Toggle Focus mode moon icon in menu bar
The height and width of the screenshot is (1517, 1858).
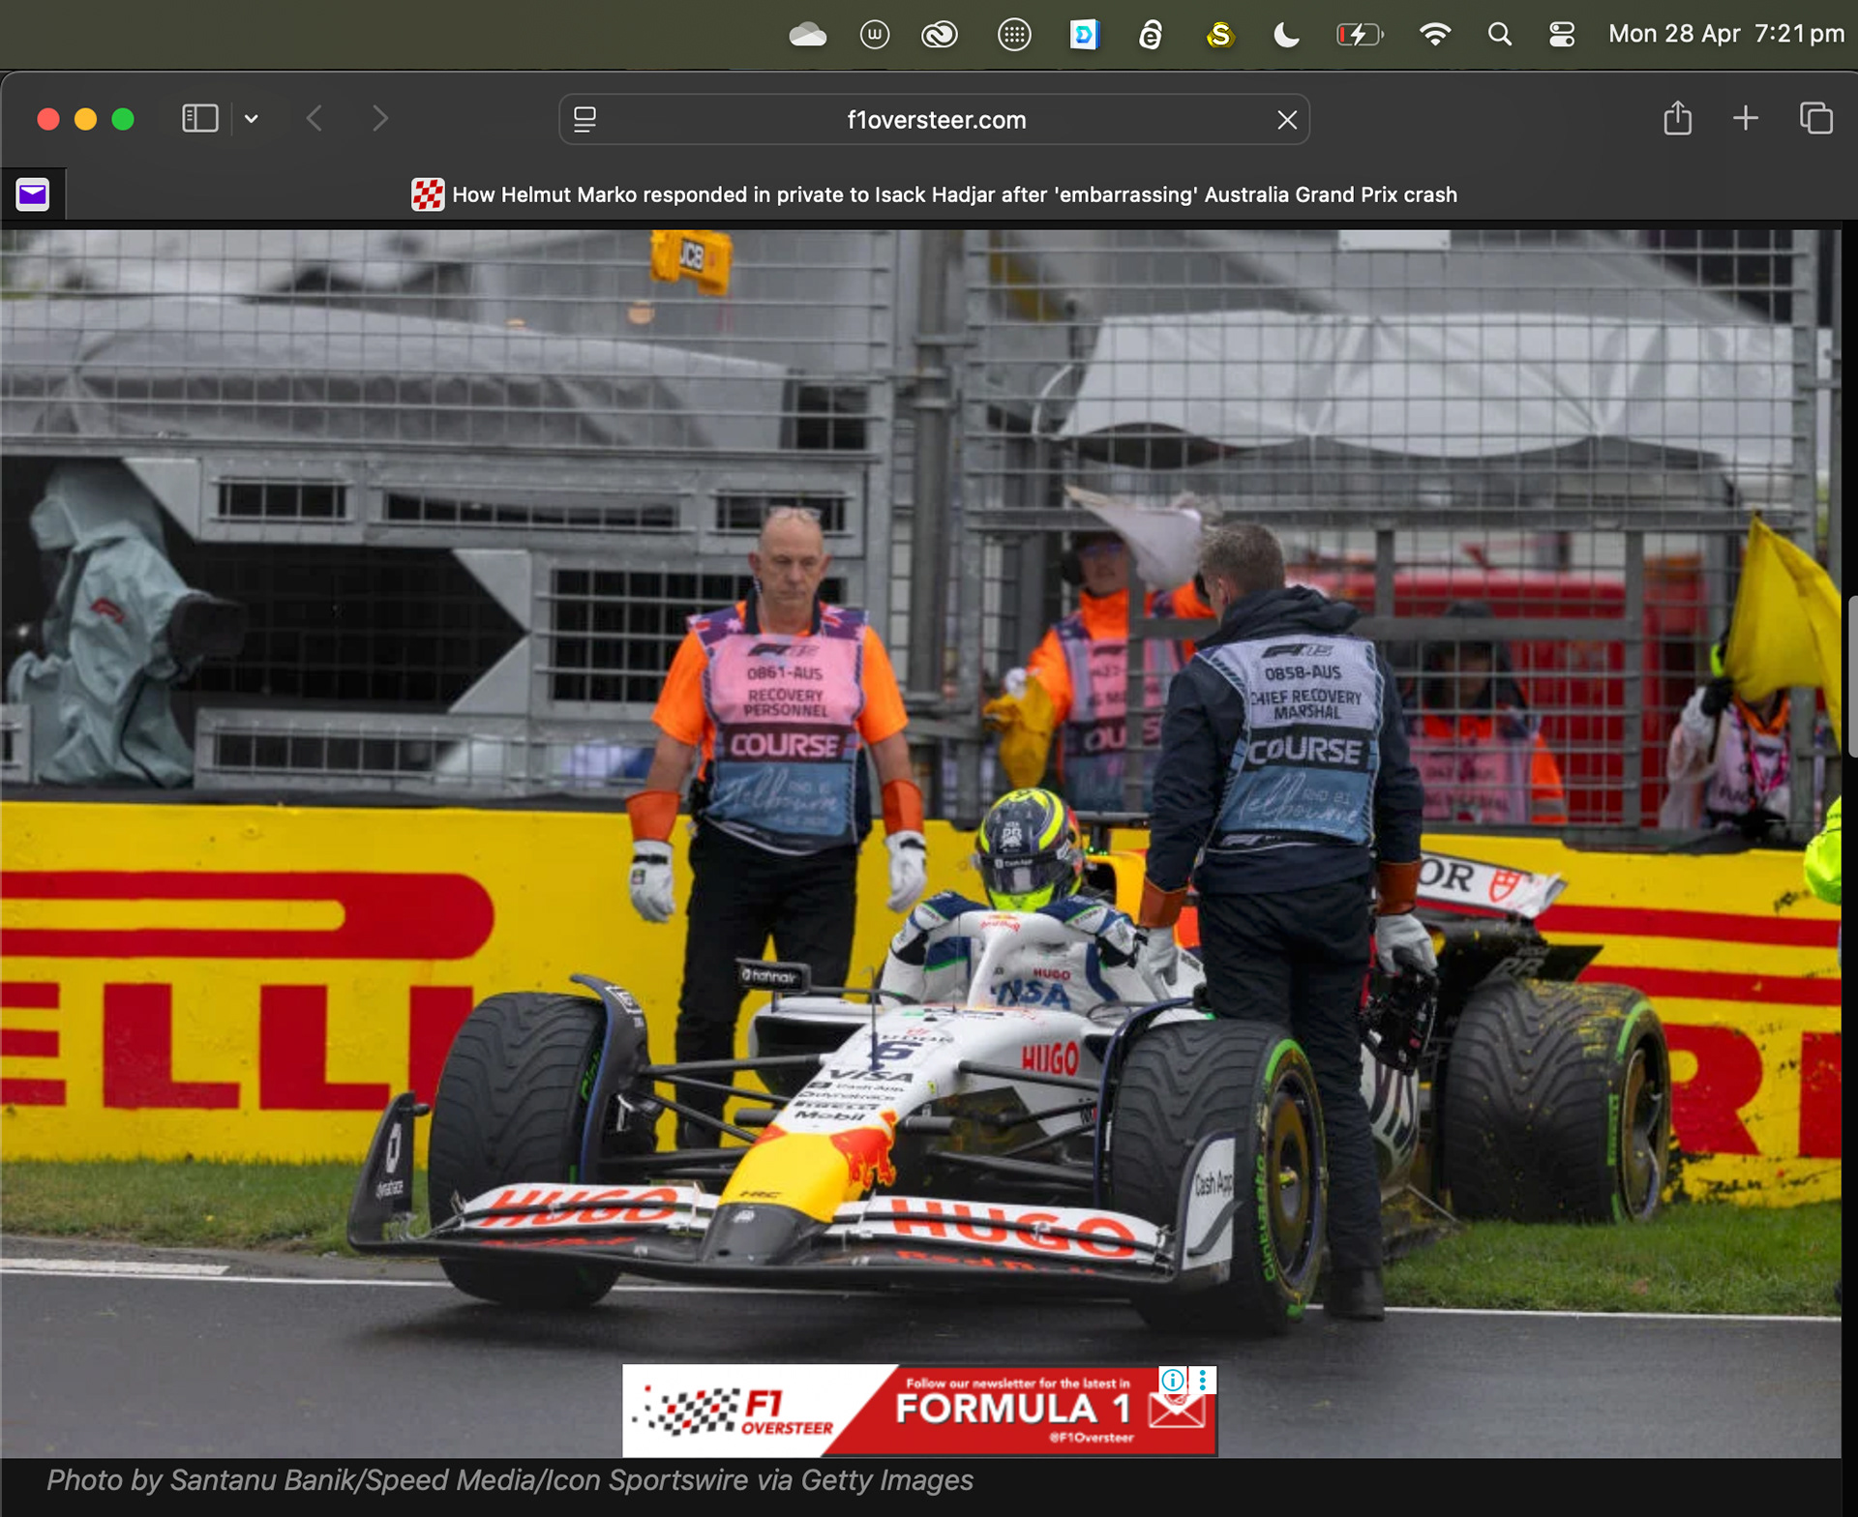(x=1285, y=36)
